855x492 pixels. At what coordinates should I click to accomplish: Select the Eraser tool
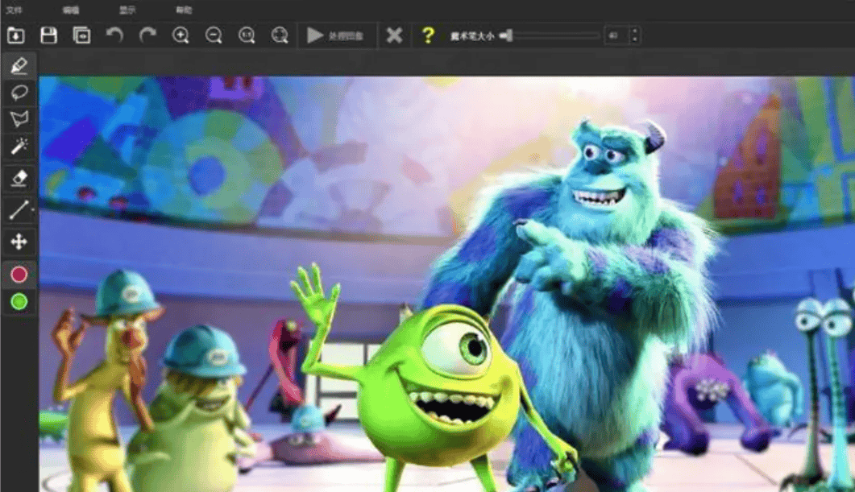(19, 178)
